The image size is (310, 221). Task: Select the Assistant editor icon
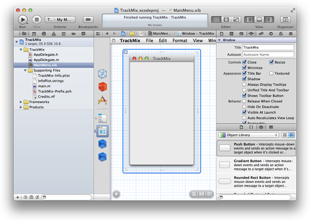click(x=226, y=20)
